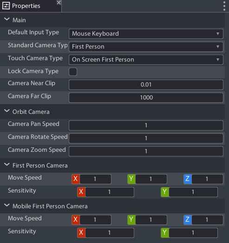Image resolution: width=229 pixels, height=243 pixels.
Task: Open the Default Input Type dropdown
Action: pos(146,34)
